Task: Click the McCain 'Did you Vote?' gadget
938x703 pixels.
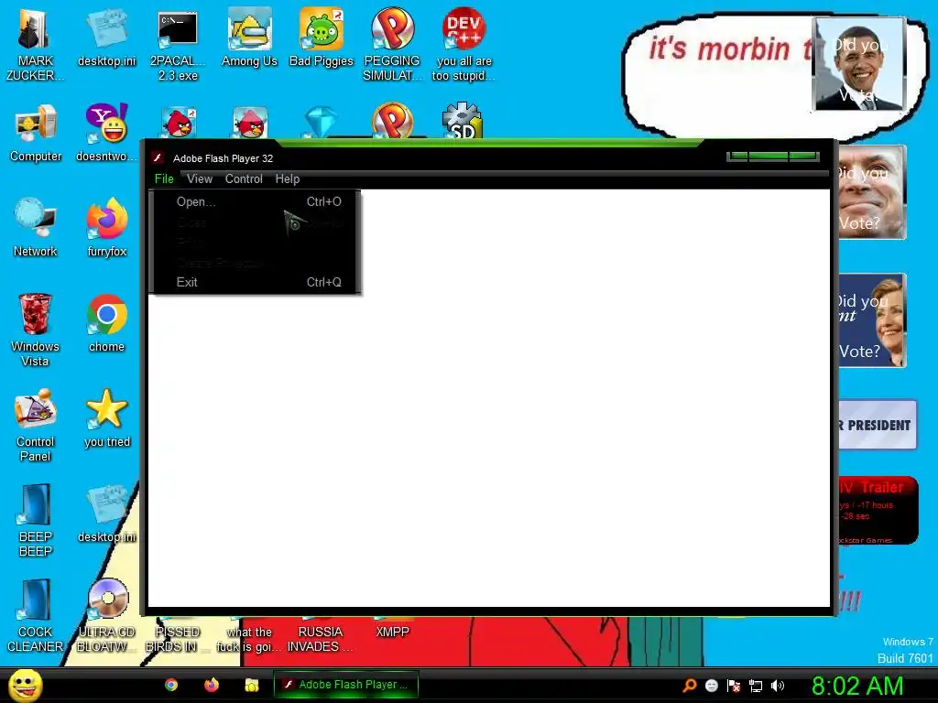Action: coord(872,192)
